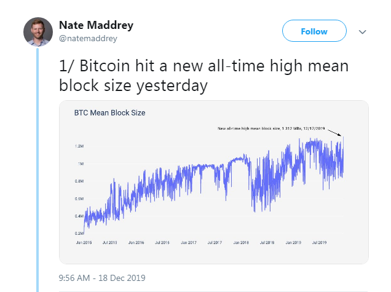Image resolution: width=391 pixels, height=292 pixels.
Task: Expand the tweet options chevron
Action: click(x=362, y=31)
